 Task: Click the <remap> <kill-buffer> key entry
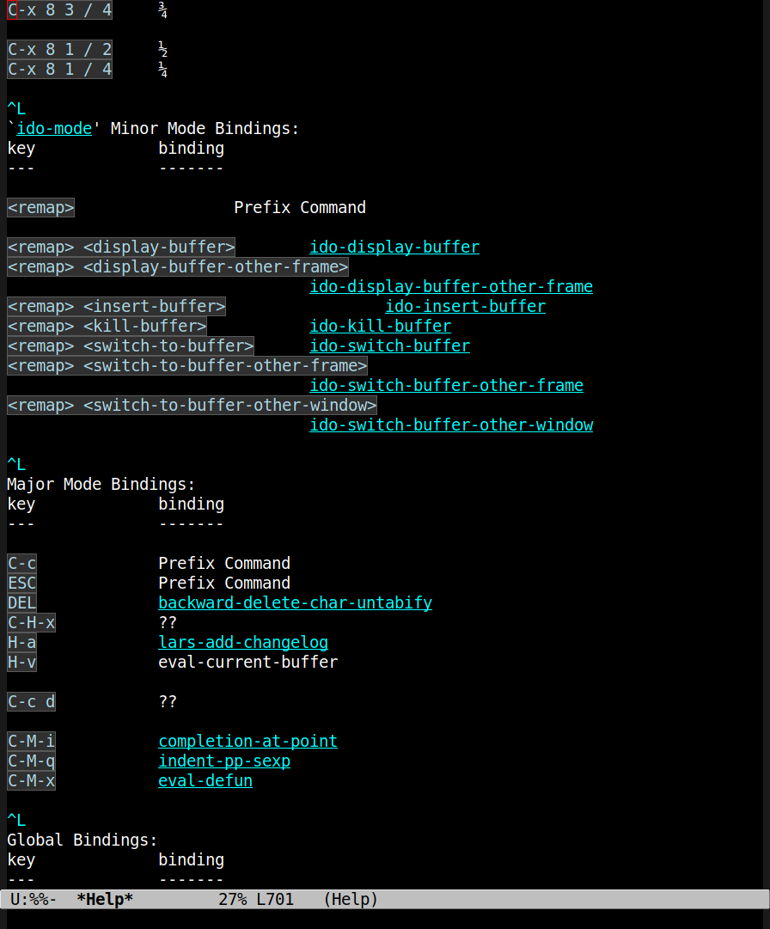point(107,326)
